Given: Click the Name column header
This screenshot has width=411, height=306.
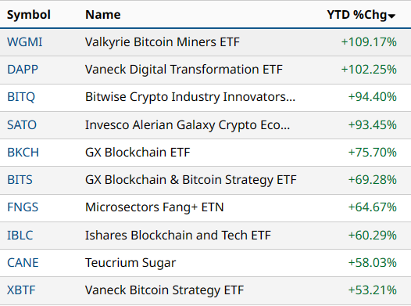Looking at the screenshot, I should (103, 14).
